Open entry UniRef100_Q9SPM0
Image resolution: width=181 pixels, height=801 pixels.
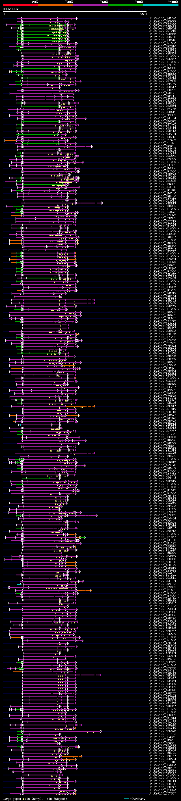(162, 340)
